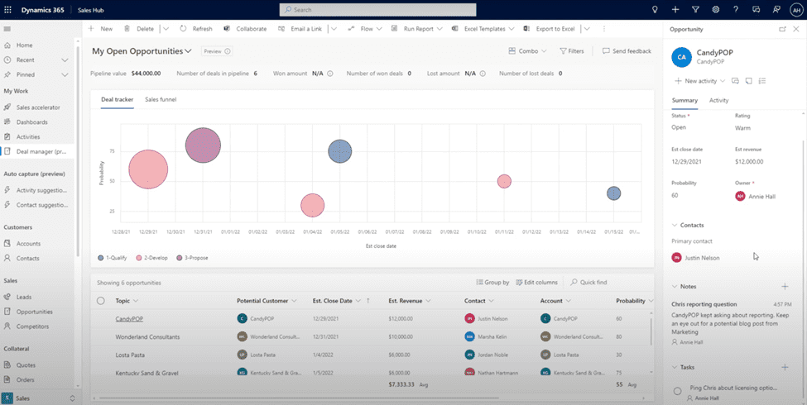Expand the Pinned sidebar section
Screen dimensions: 807x405
pos(65,74)
